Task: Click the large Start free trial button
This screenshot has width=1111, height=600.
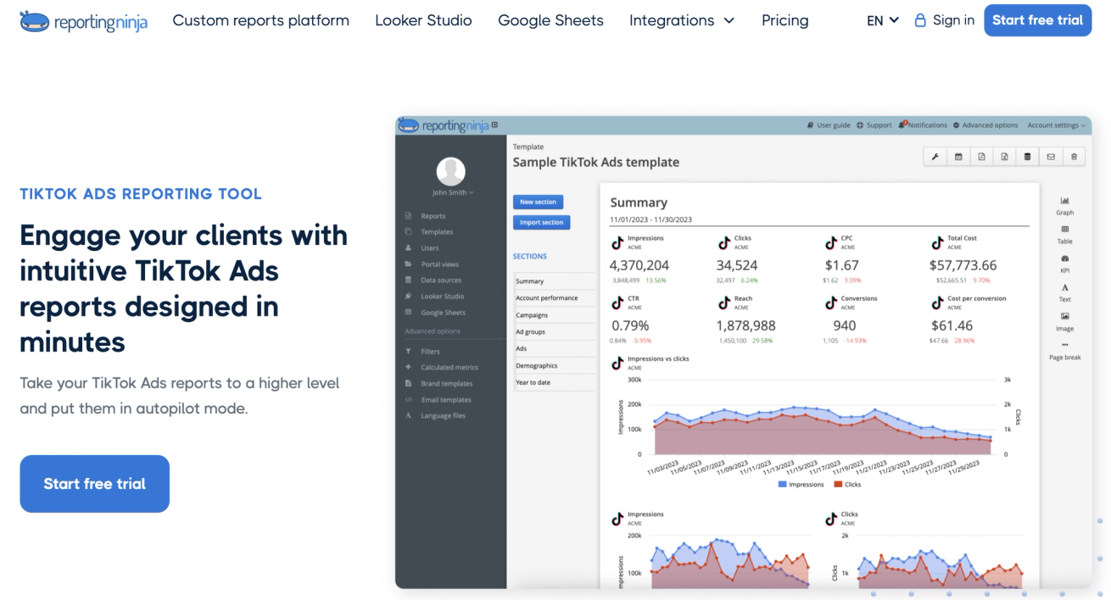Action: point(94,484)
